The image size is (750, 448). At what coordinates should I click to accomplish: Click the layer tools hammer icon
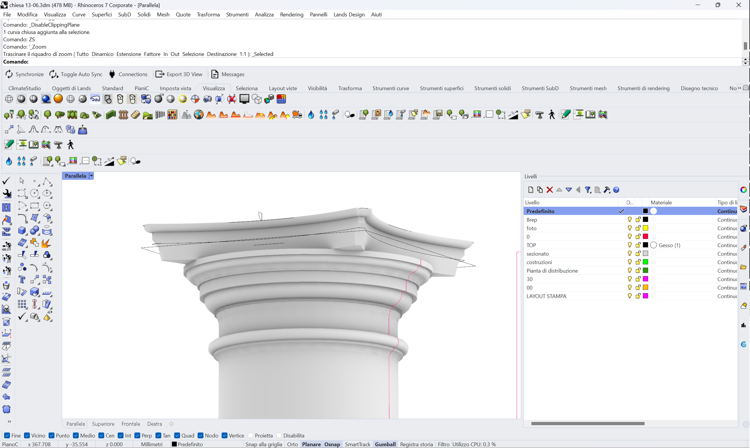[607, 190]
